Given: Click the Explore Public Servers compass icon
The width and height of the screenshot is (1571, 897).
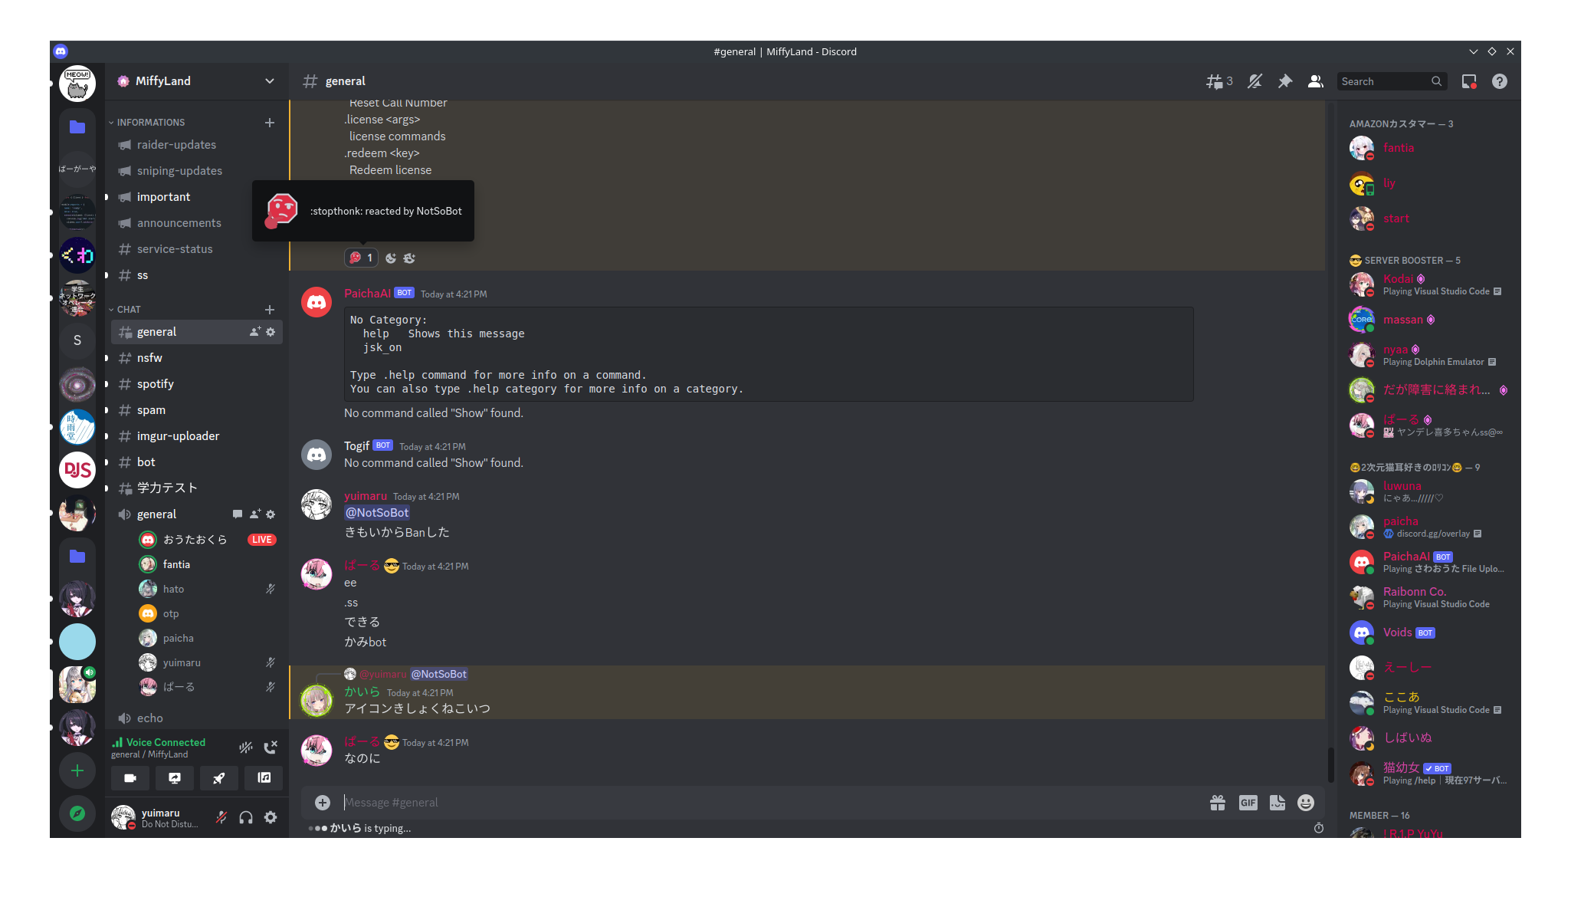Looking at the screenshot, I should pos(77,813).
